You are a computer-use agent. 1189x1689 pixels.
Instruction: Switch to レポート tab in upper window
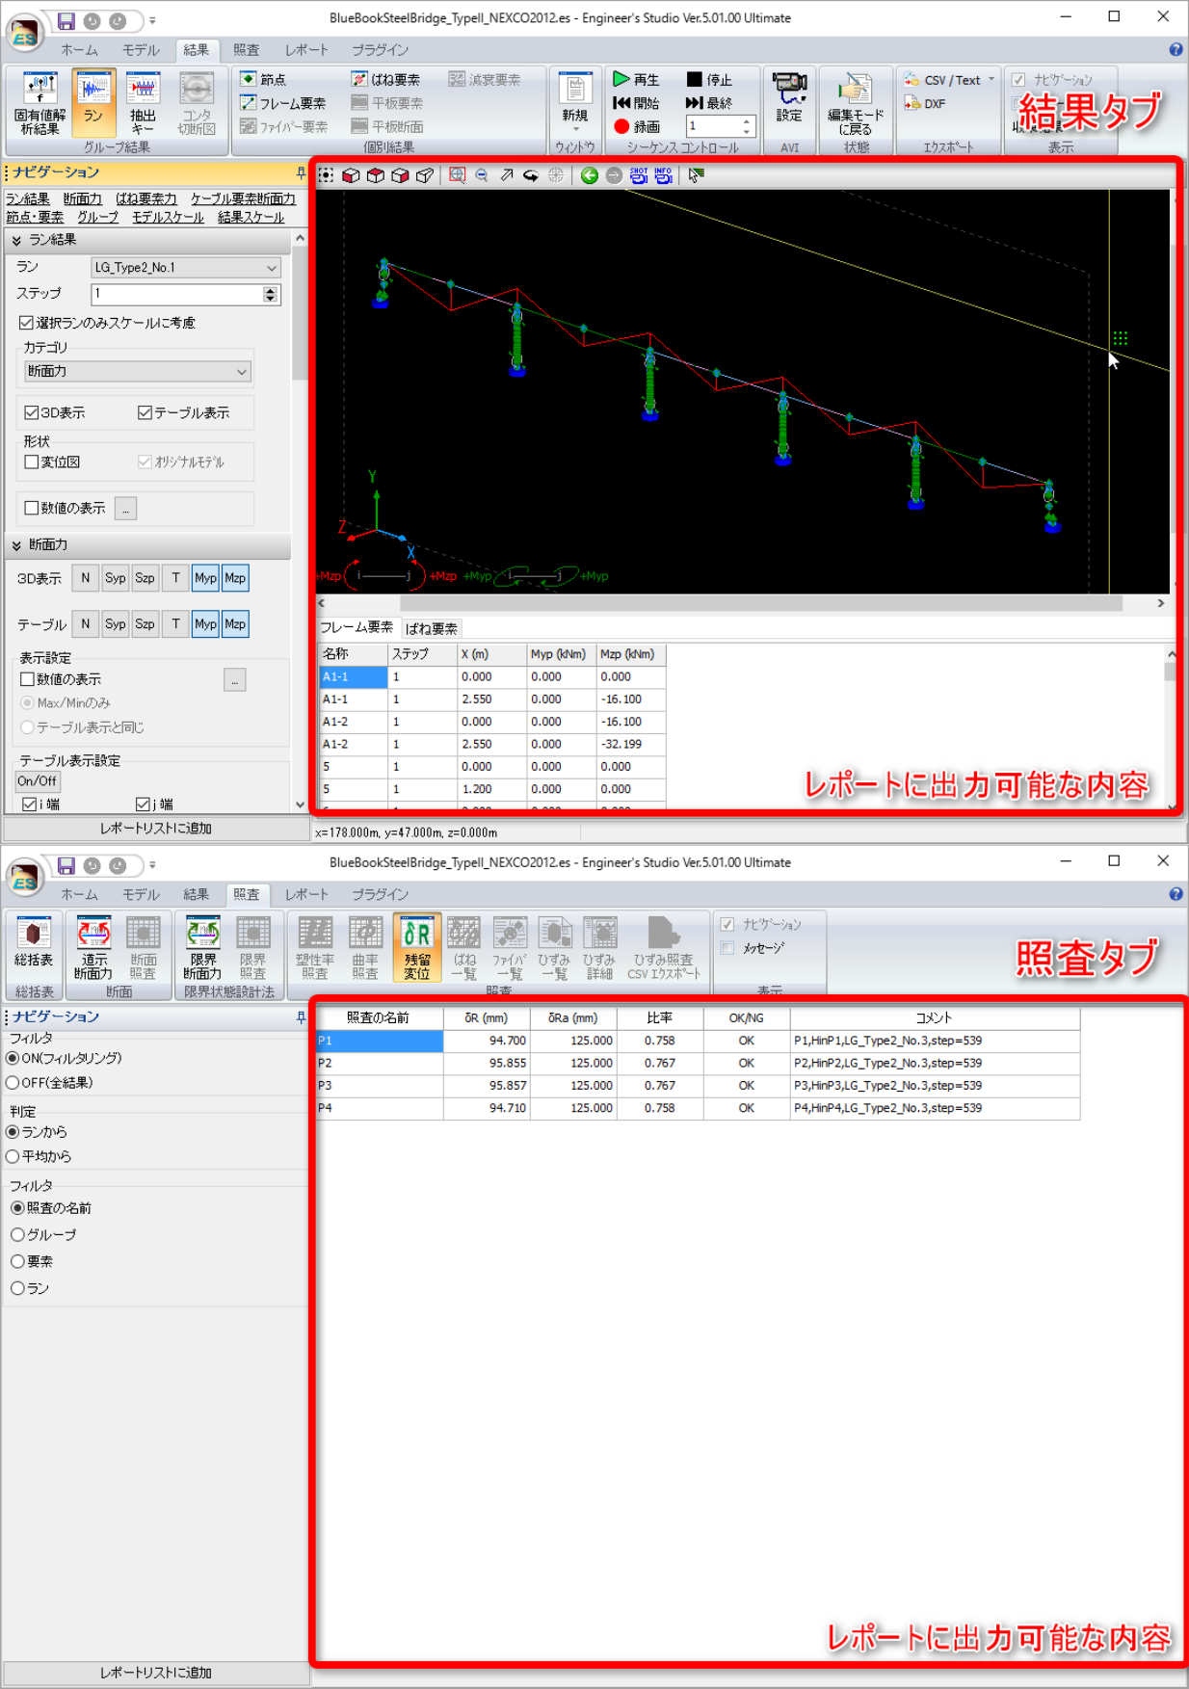pos(306,50)
